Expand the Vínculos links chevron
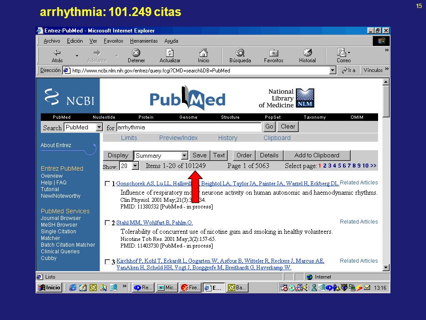The width and height of the screenshot is (426, 320). [x=387, y=68]
